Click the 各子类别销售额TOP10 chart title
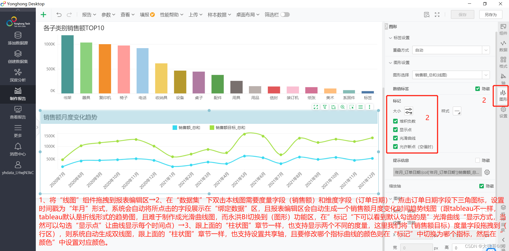 click(74, 28)
